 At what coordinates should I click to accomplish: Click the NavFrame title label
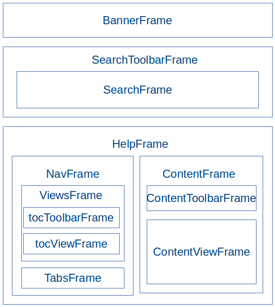73,173
